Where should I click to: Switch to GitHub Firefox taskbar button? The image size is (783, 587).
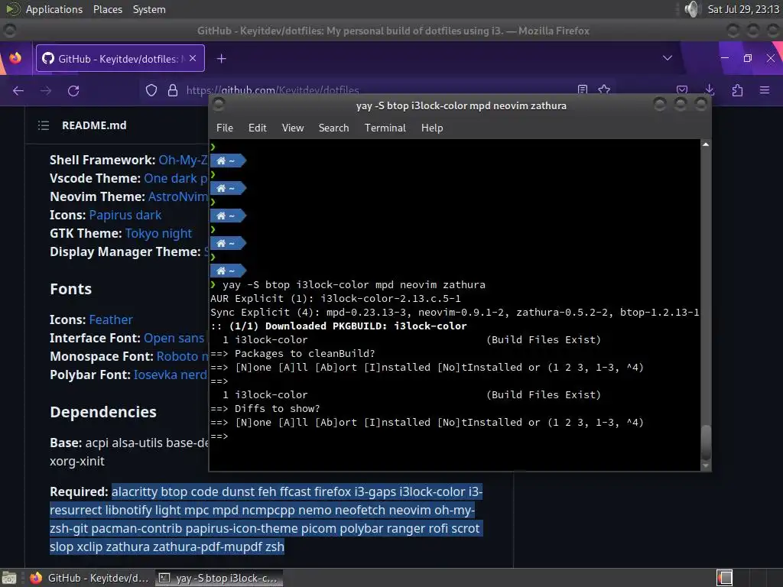(x=90, y=578)
